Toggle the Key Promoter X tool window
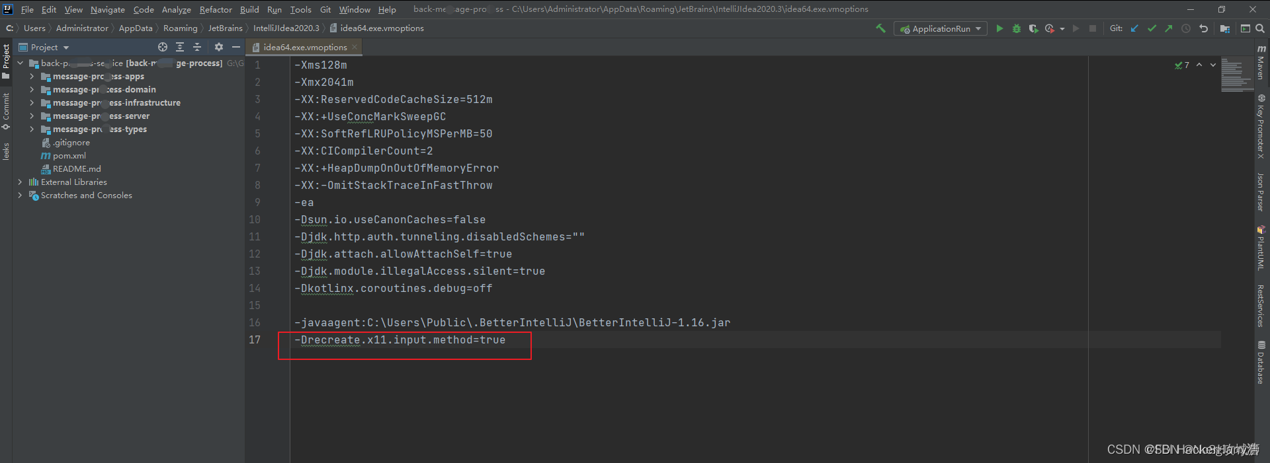 [1261, 126]
